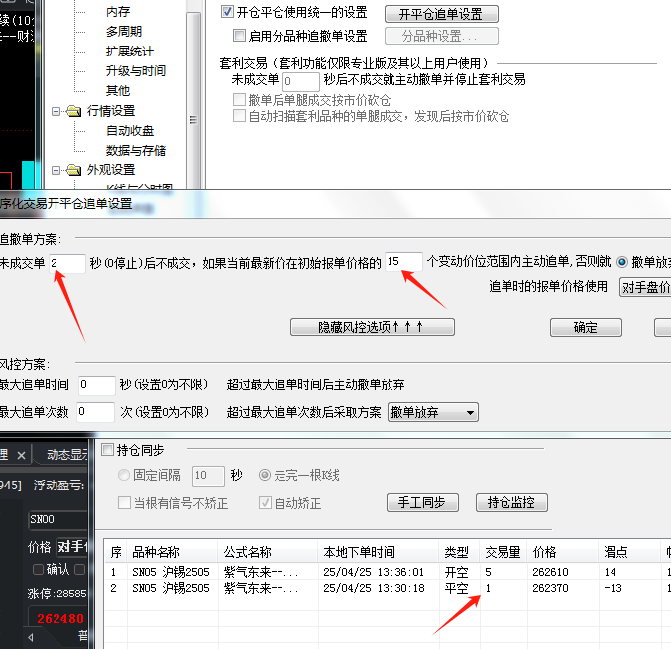Select 数据与存储 tree item
The width and height of the screenshot is (671, 649).
(135, 151)
